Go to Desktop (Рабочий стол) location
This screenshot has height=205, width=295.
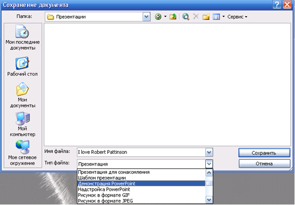(x=22, y=67)
